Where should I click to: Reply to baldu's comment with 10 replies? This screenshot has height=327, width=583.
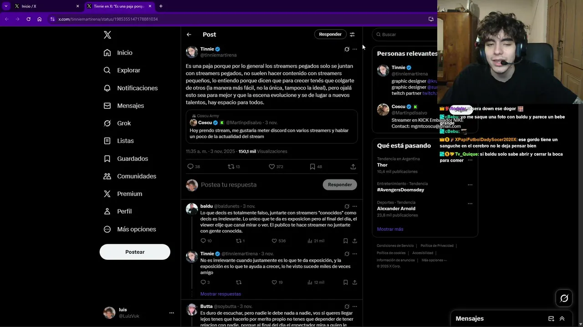coord(206,241)
